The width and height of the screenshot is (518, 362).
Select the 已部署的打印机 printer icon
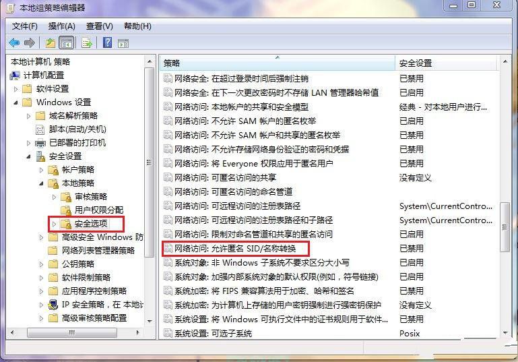tap(40, 143)
